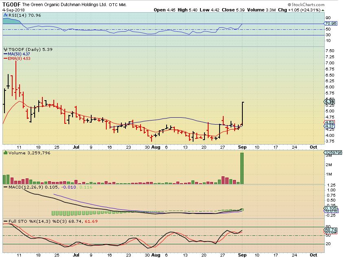Click the RSI(14) area icon beside its label
Image resolution: width=343 pixels, height=259 pixels.
(x=5, y=15)
